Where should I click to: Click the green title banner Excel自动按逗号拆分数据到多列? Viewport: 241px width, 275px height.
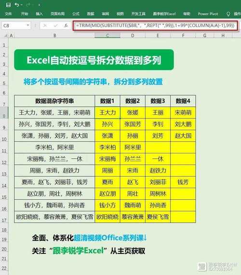tap(94, 60)
